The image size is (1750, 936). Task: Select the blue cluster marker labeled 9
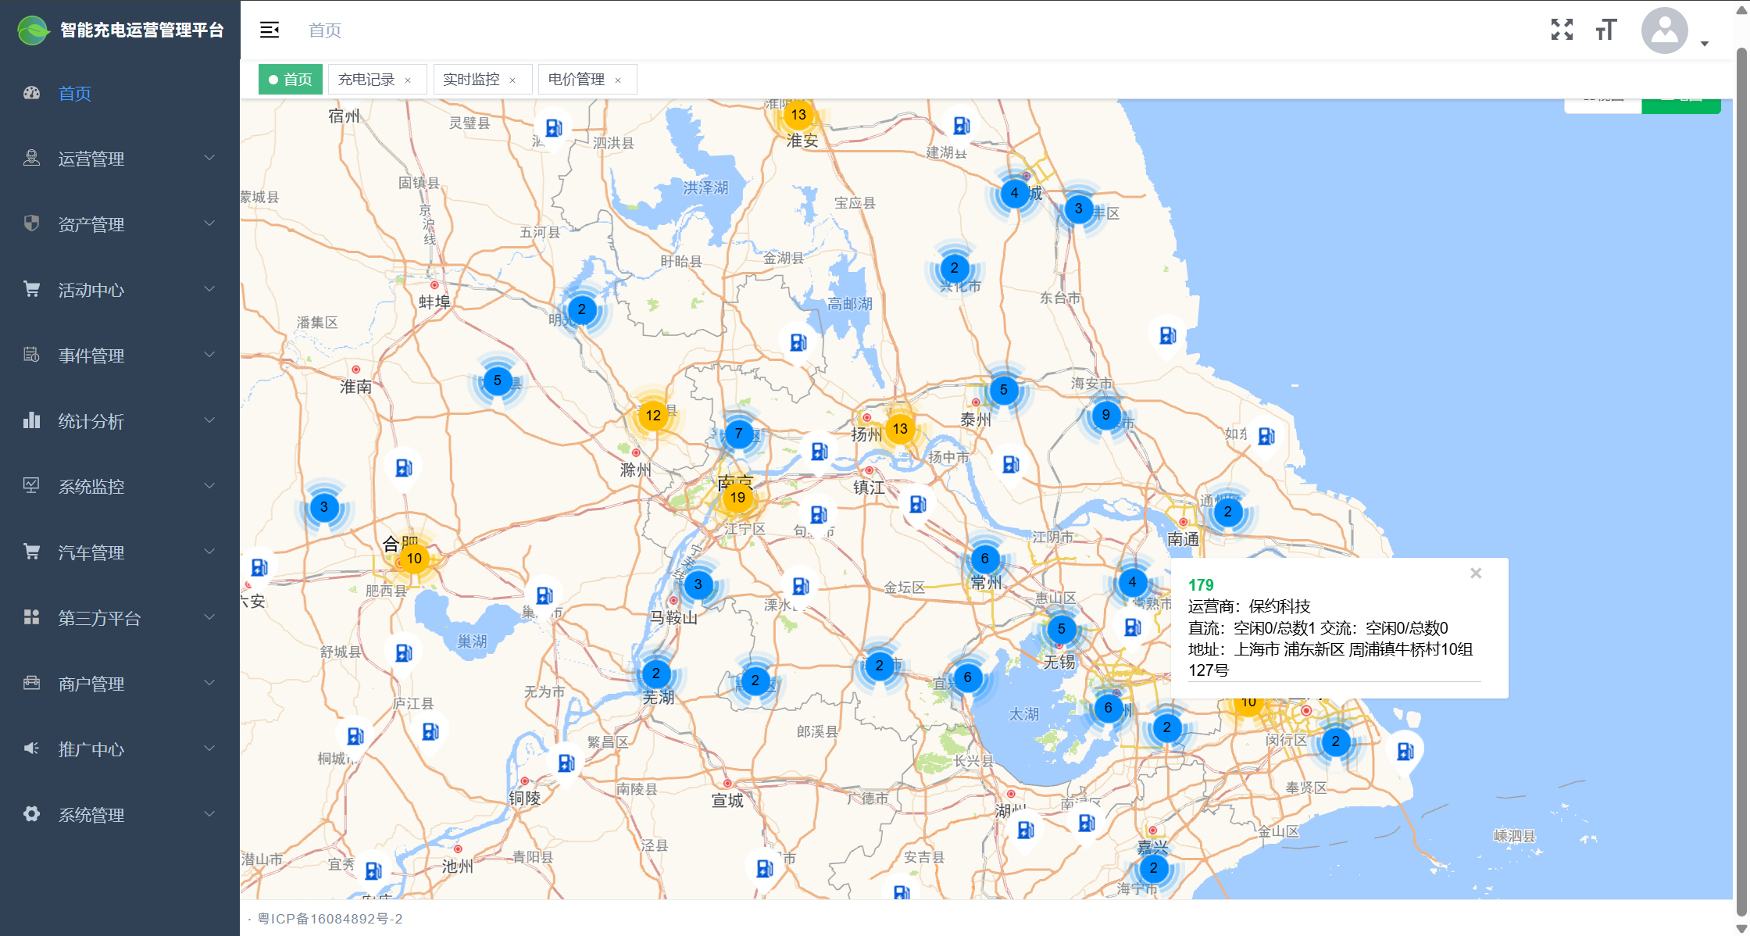coord(1105,415)
